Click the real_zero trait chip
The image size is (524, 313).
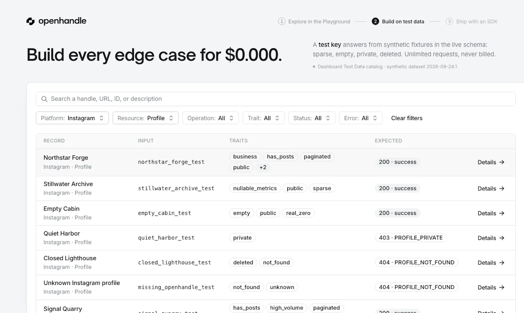298,213
